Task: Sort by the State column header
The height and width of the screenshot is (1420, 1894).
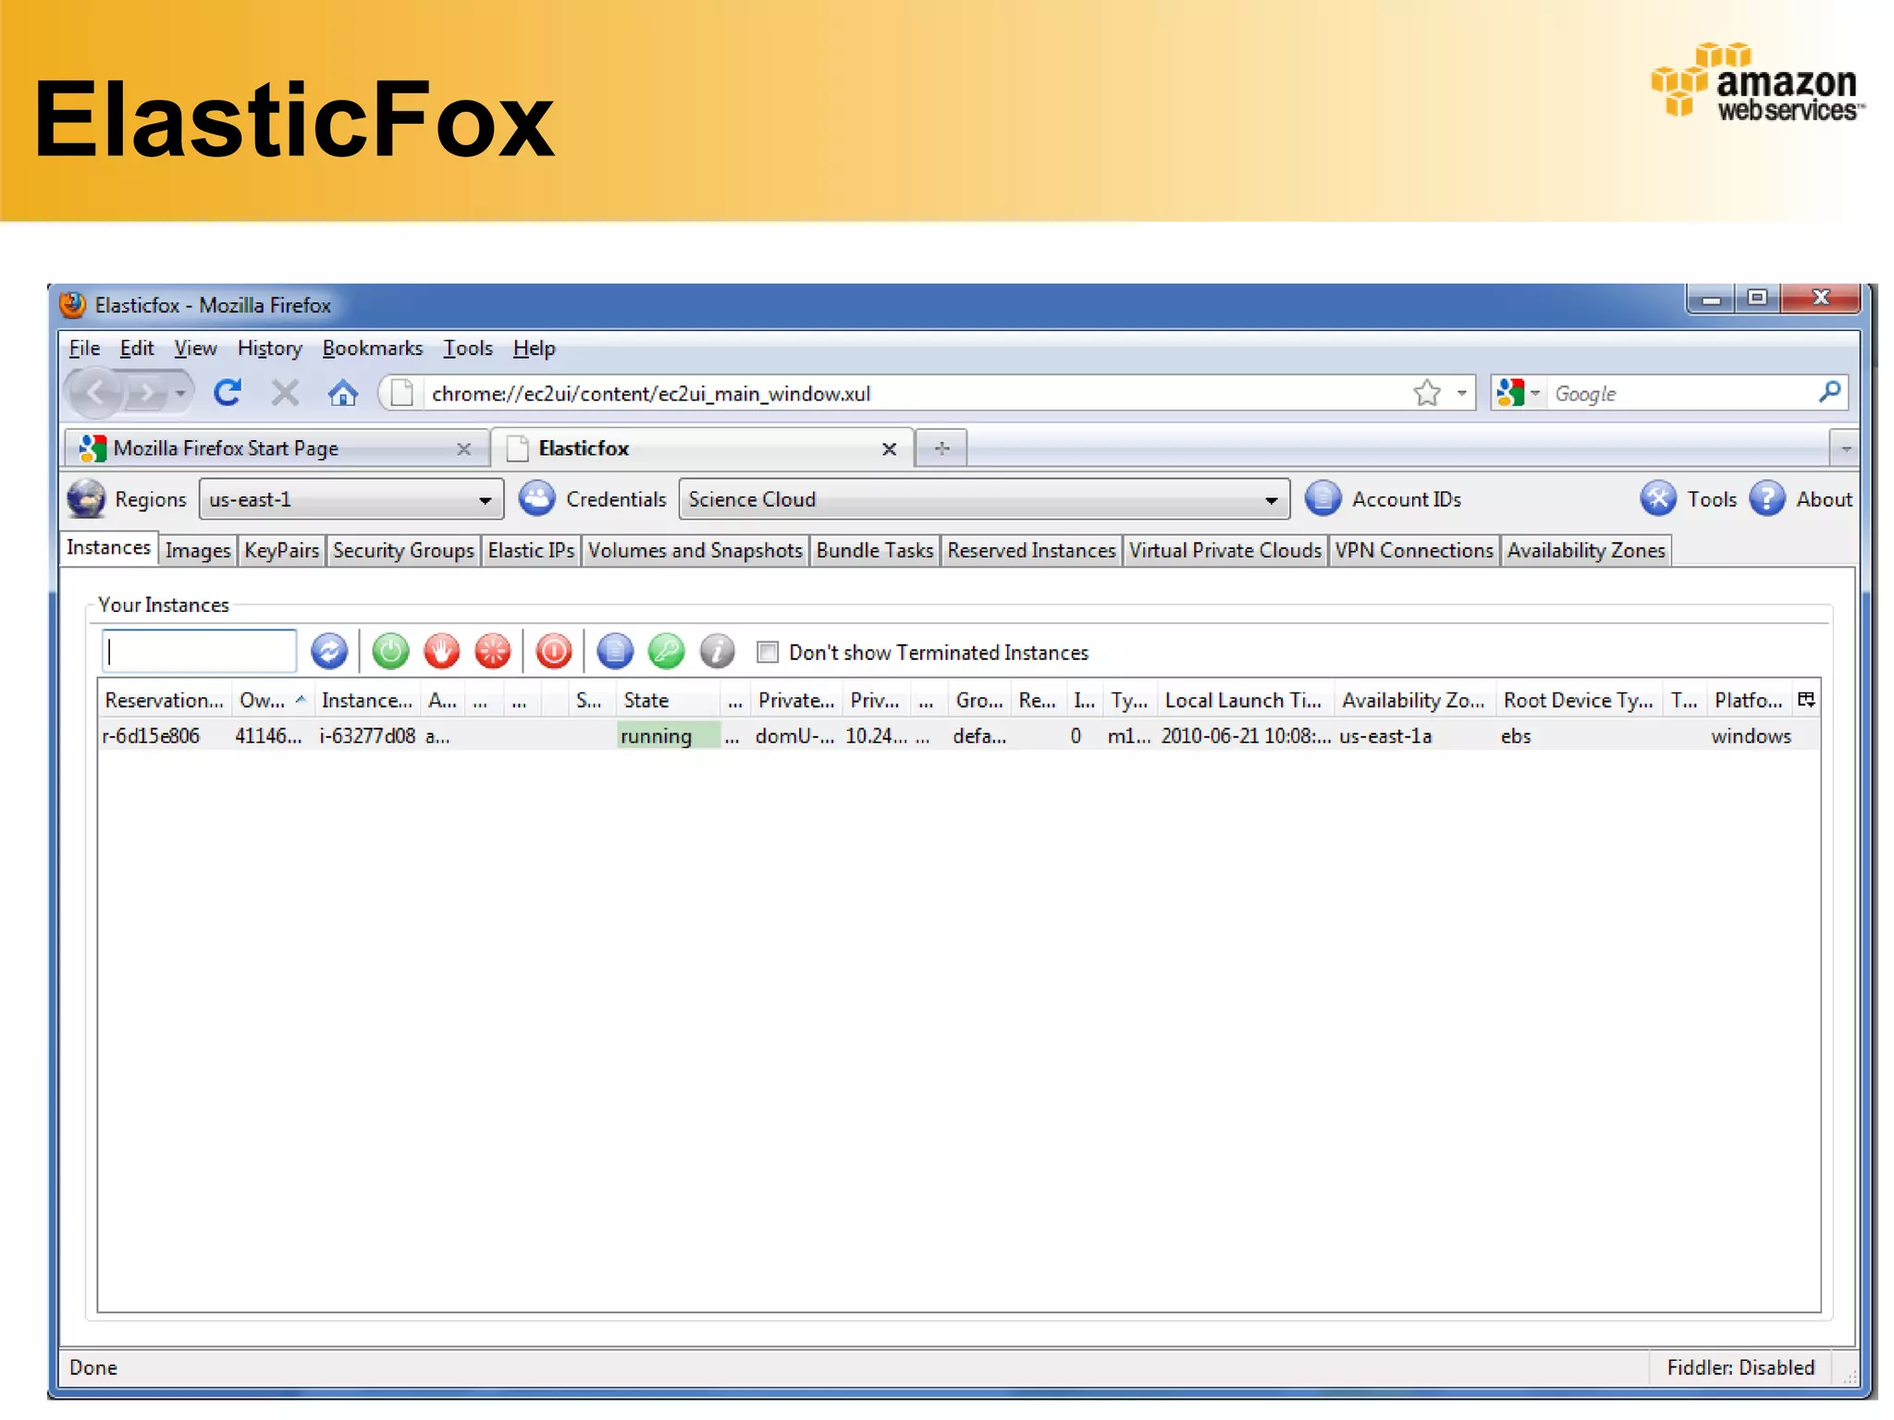Action: (668, 700)
